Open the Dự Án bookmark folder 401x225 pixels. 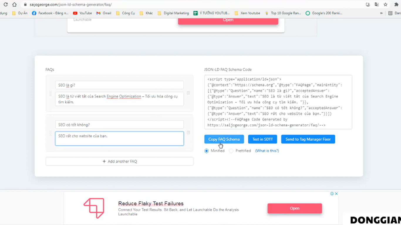(x=20, y=13)
